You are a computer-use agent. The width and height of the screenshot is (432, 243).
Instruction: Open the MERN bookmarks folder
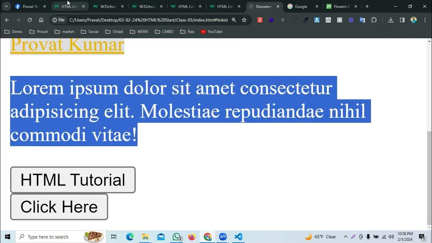[x=139, y=31]
